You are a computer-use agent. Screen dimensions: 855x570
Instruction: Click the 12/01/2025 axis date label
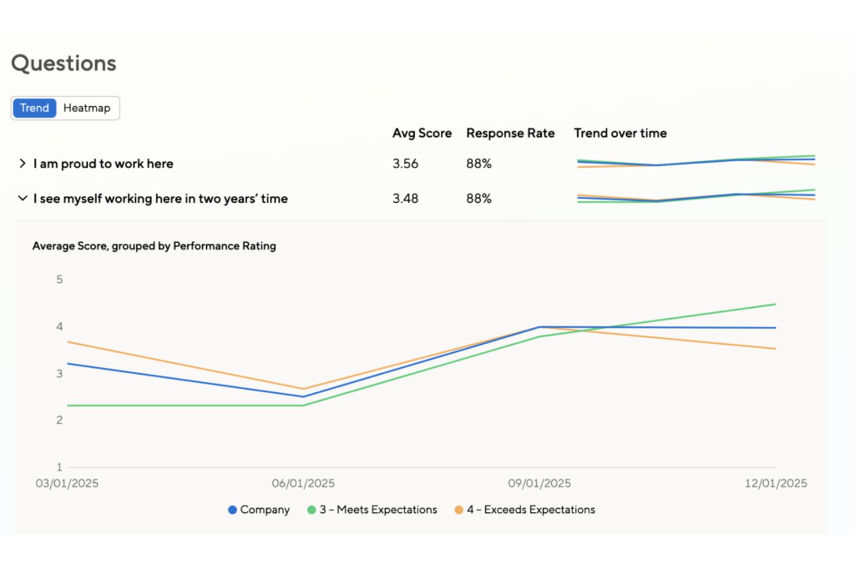[x=776, y=483]
